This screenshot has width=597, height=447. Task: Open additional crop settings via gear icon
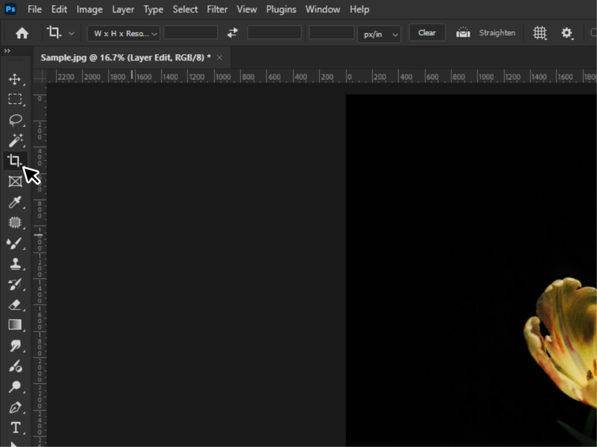pyautogui.click(x=567, y=33)
